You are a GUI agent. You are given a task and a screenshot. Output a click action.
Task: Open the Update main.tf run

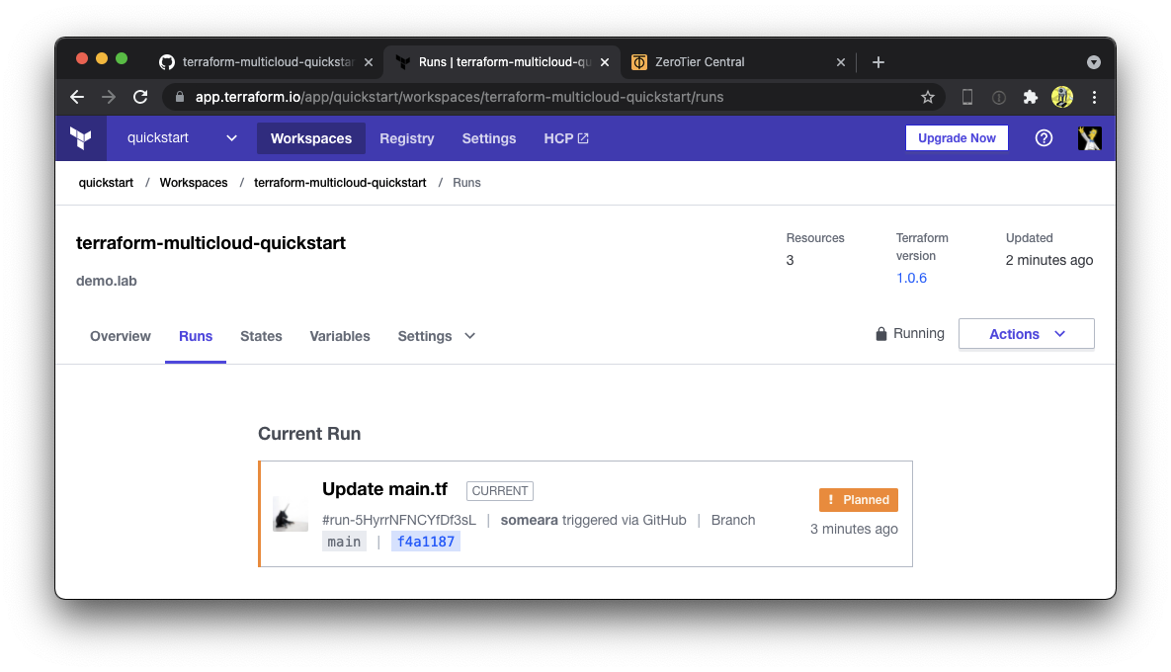point(384,489)
